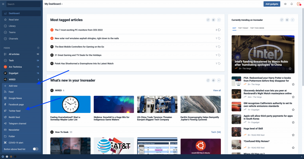
Task: Click Tech (54) link
Action: click(x=216, y=132)
